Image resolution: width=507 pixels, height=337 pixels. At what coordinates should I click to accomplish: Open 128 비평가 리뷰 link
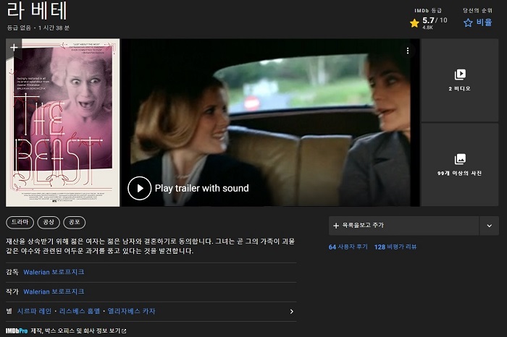coord(395,247)
